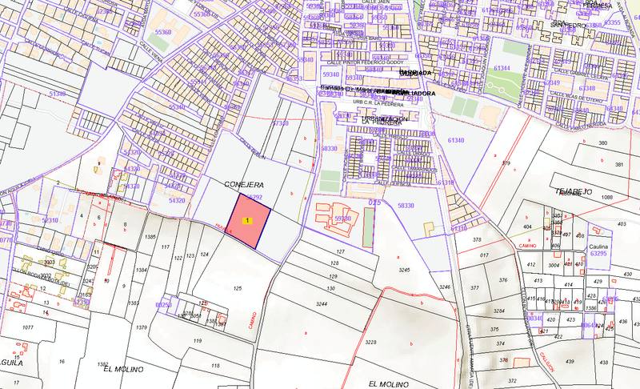
Task: Click parcel 377
Action: click(474, 288)
